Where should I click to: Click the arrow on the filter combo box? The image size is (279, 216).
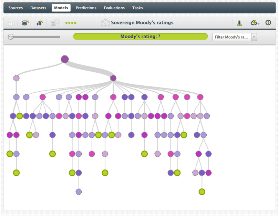(x=254, y=37)
